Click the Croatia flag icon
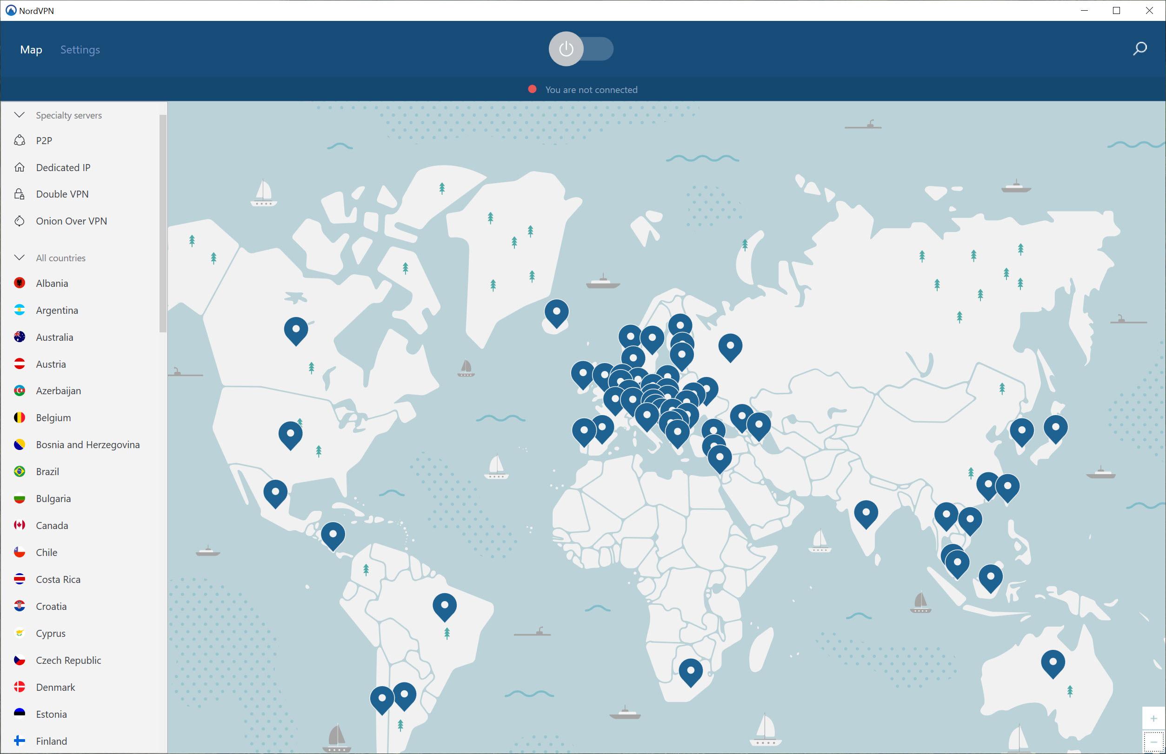 point(20,606)
